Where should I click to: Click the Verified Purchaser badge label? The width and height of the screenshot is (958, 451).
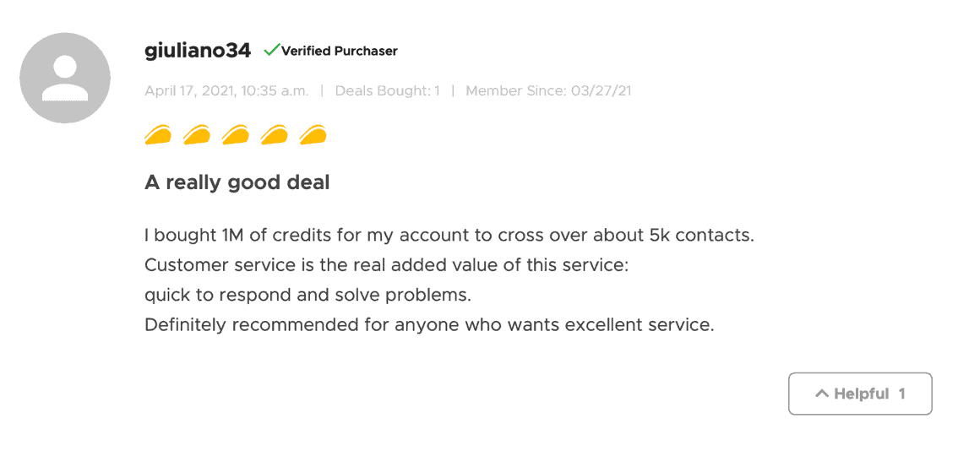coord(339,51)
